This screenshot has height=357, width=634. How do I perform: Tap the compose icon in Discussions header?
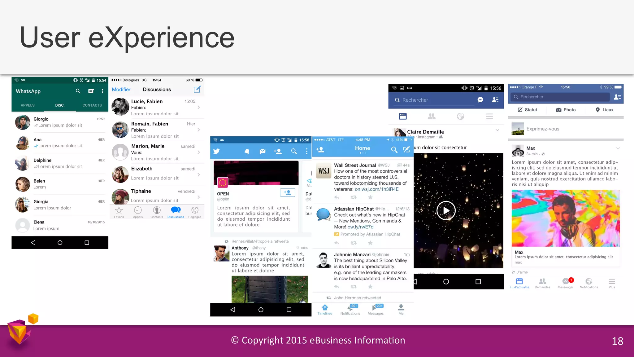click(197, 89)
